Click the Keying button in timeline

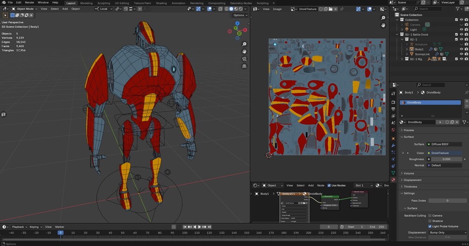[x=35, y=227]
